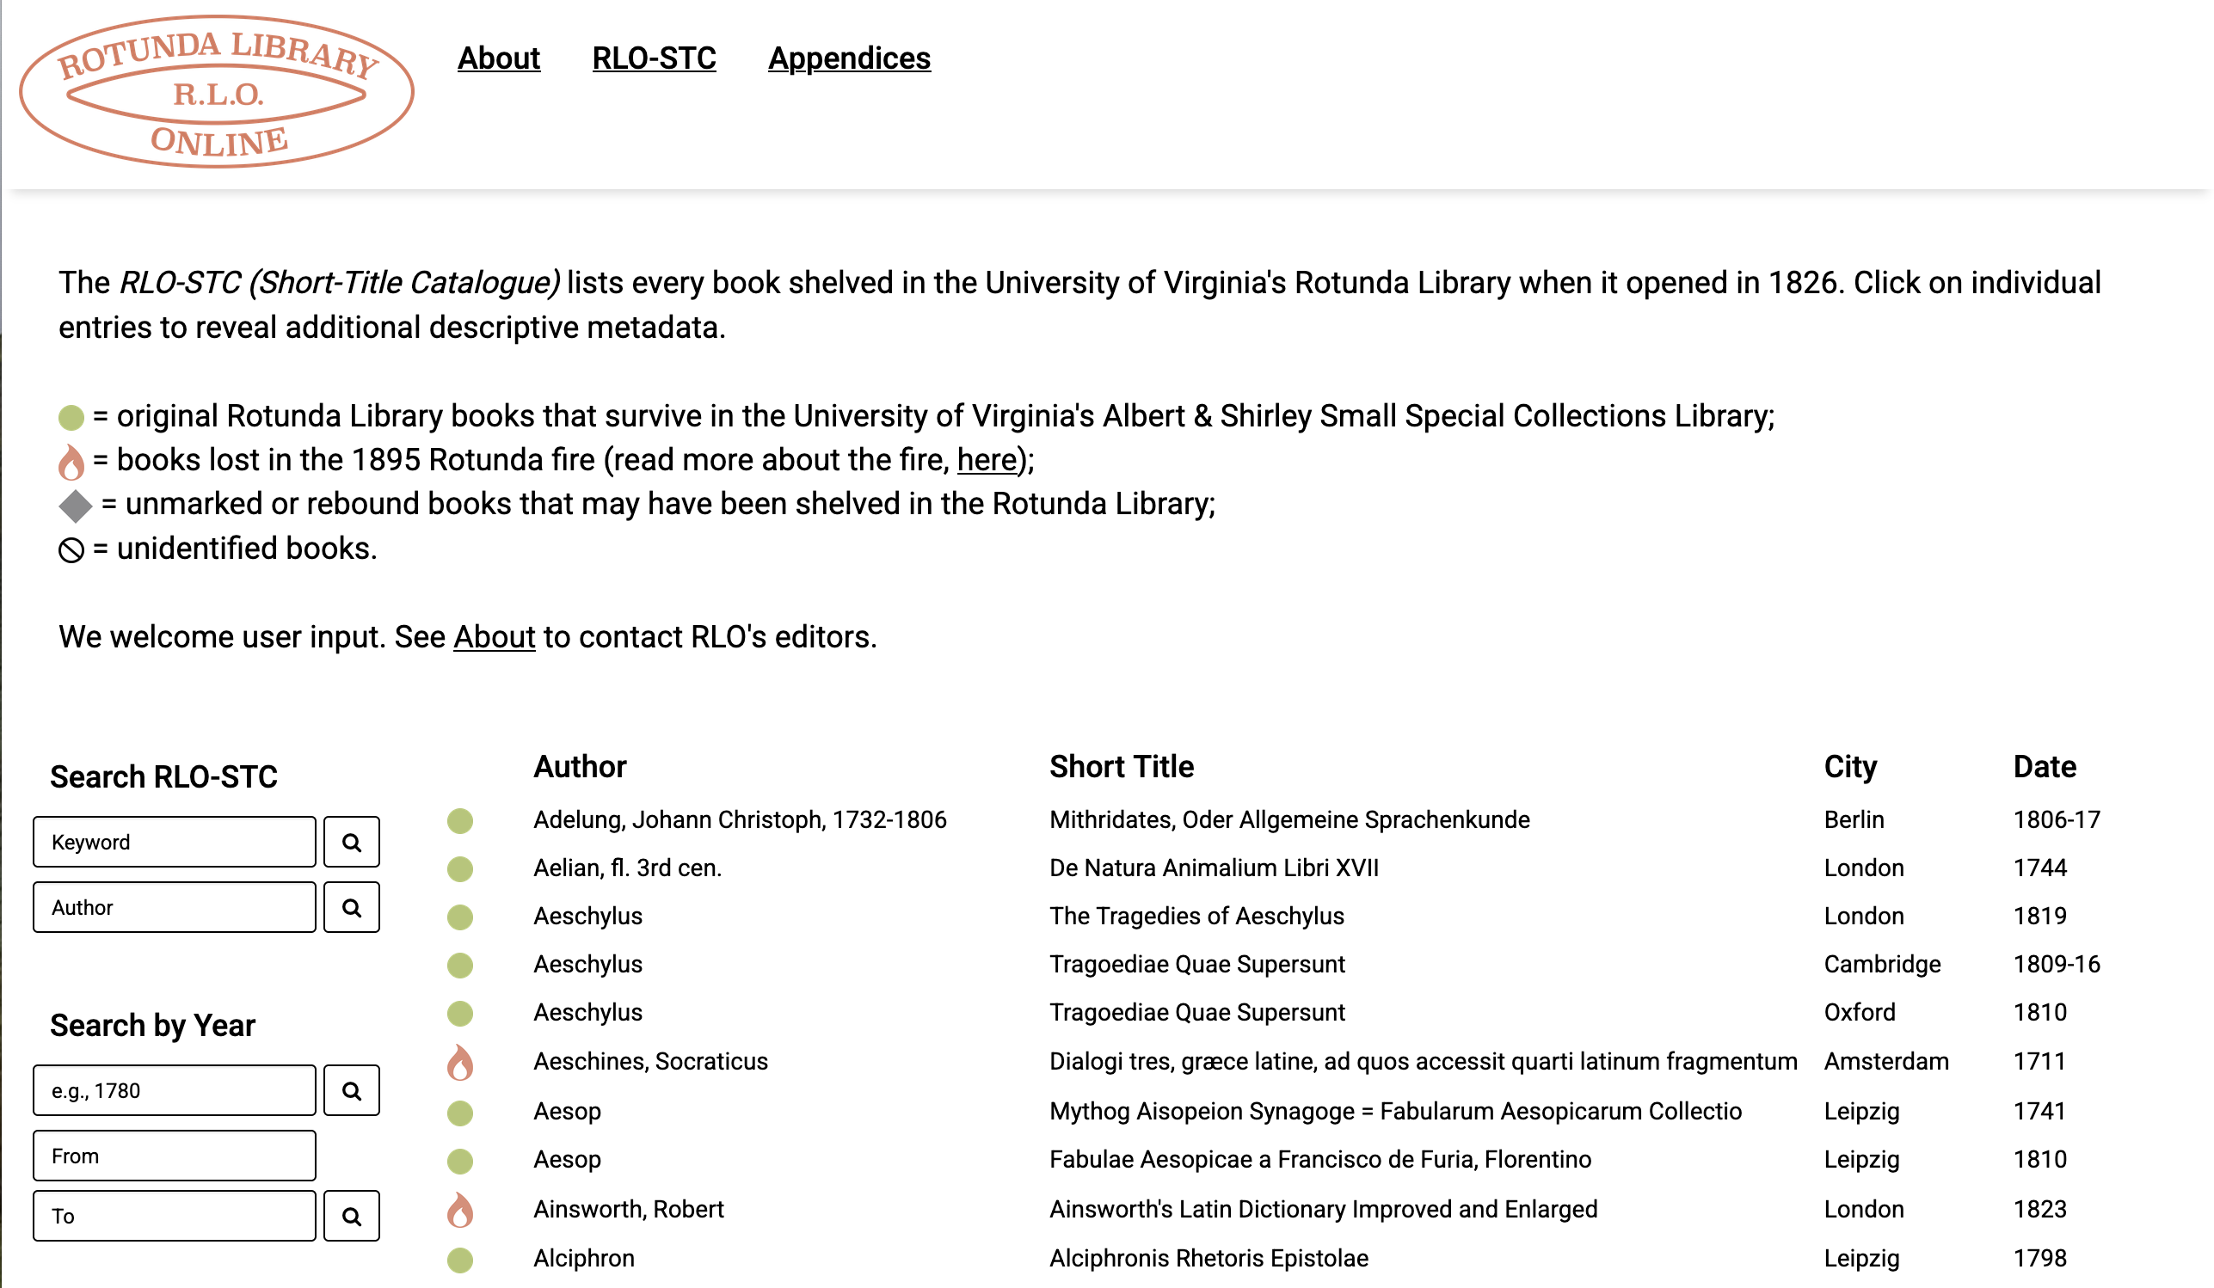Click the From–To range search magnifier button
Viewport: 2214px width, 1288px height.
[x=352, y=1216]
